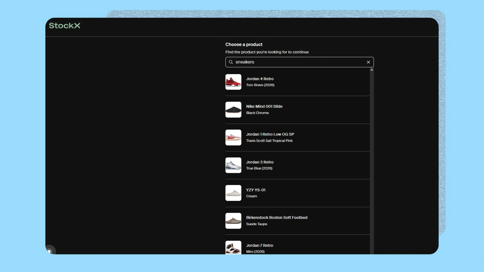Viewport: 484px width, 272px height.
Task: Click the Black Chrome subtitle
Action: (x=257, y=113)
